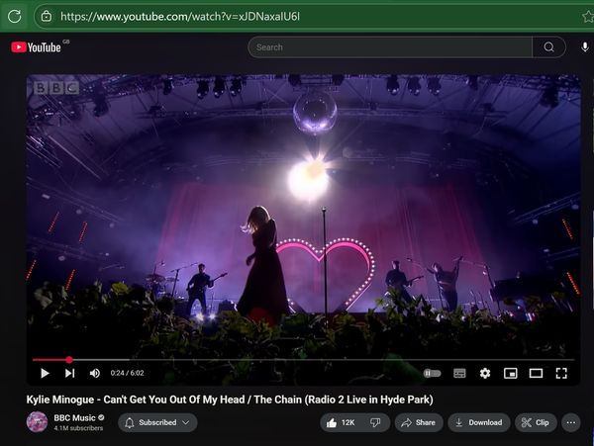Open site information lock icon
Screen dimensions: 594x446
(x=47, y=16)
